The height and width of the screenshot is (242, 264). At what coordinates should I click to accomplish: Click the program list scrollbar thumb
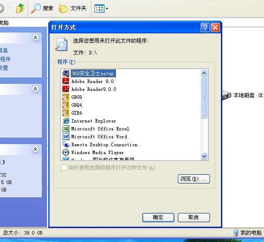(x=204, y=98)
